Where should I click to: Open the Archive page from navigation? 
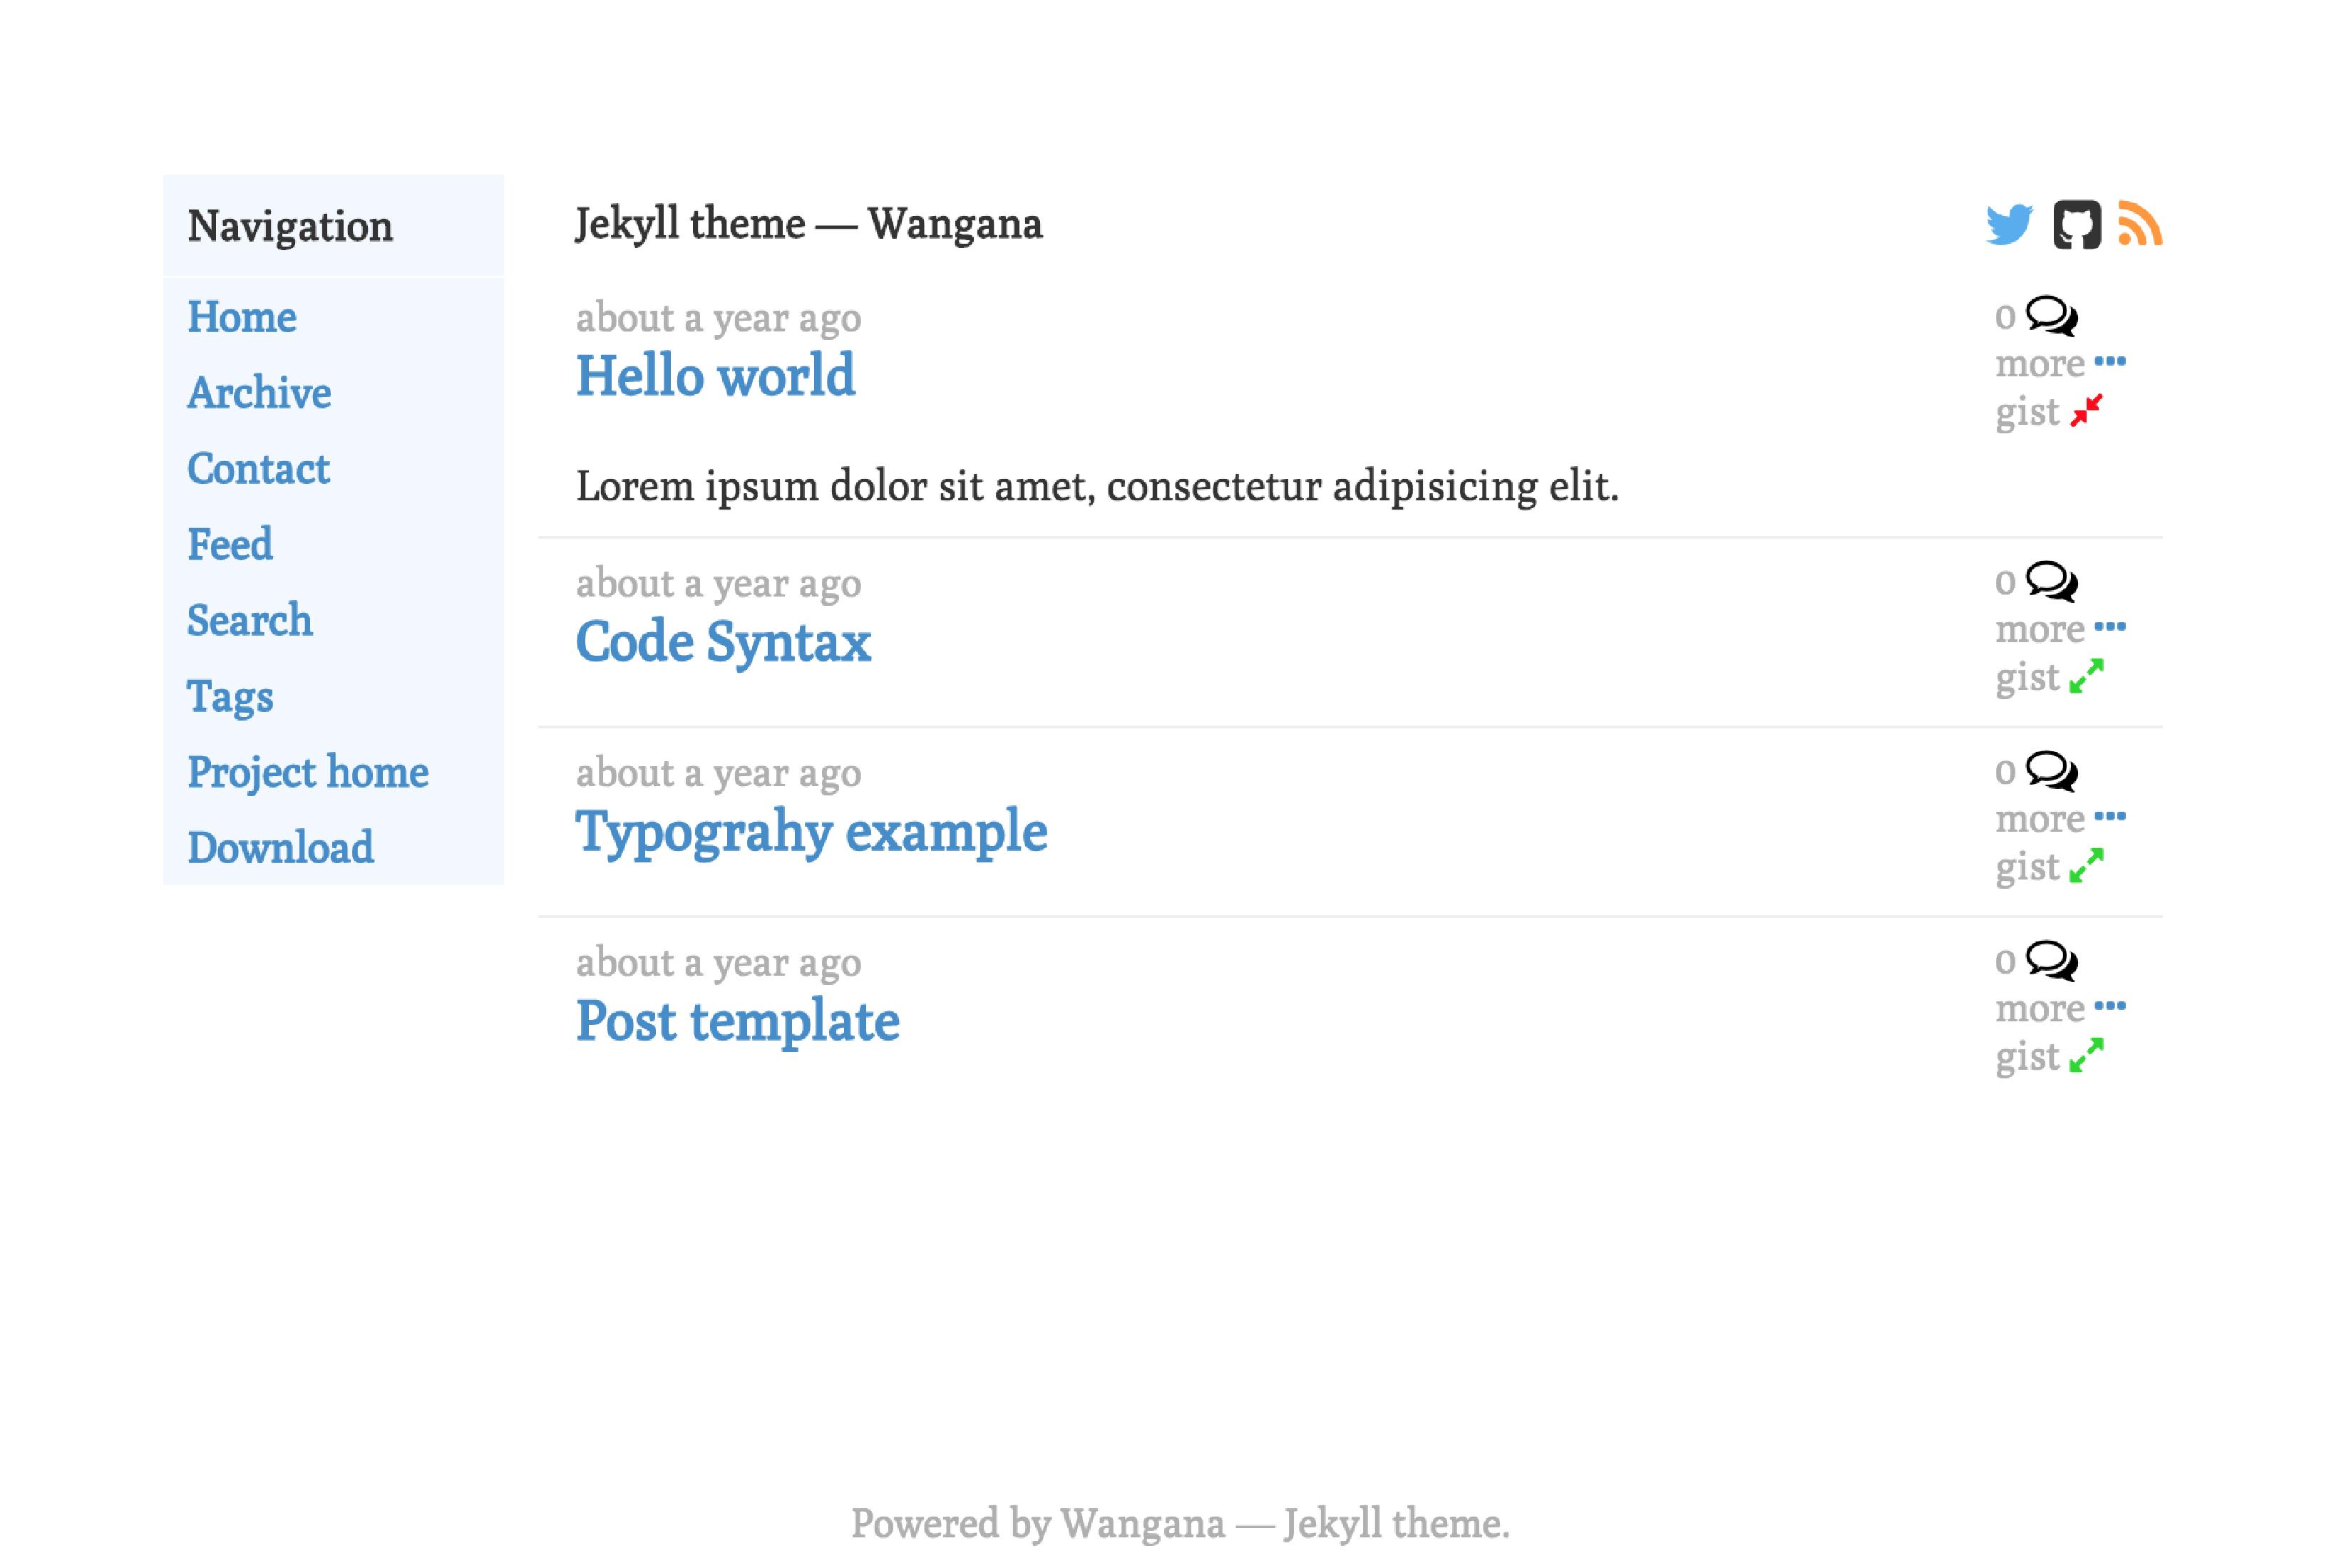(259, 393)
